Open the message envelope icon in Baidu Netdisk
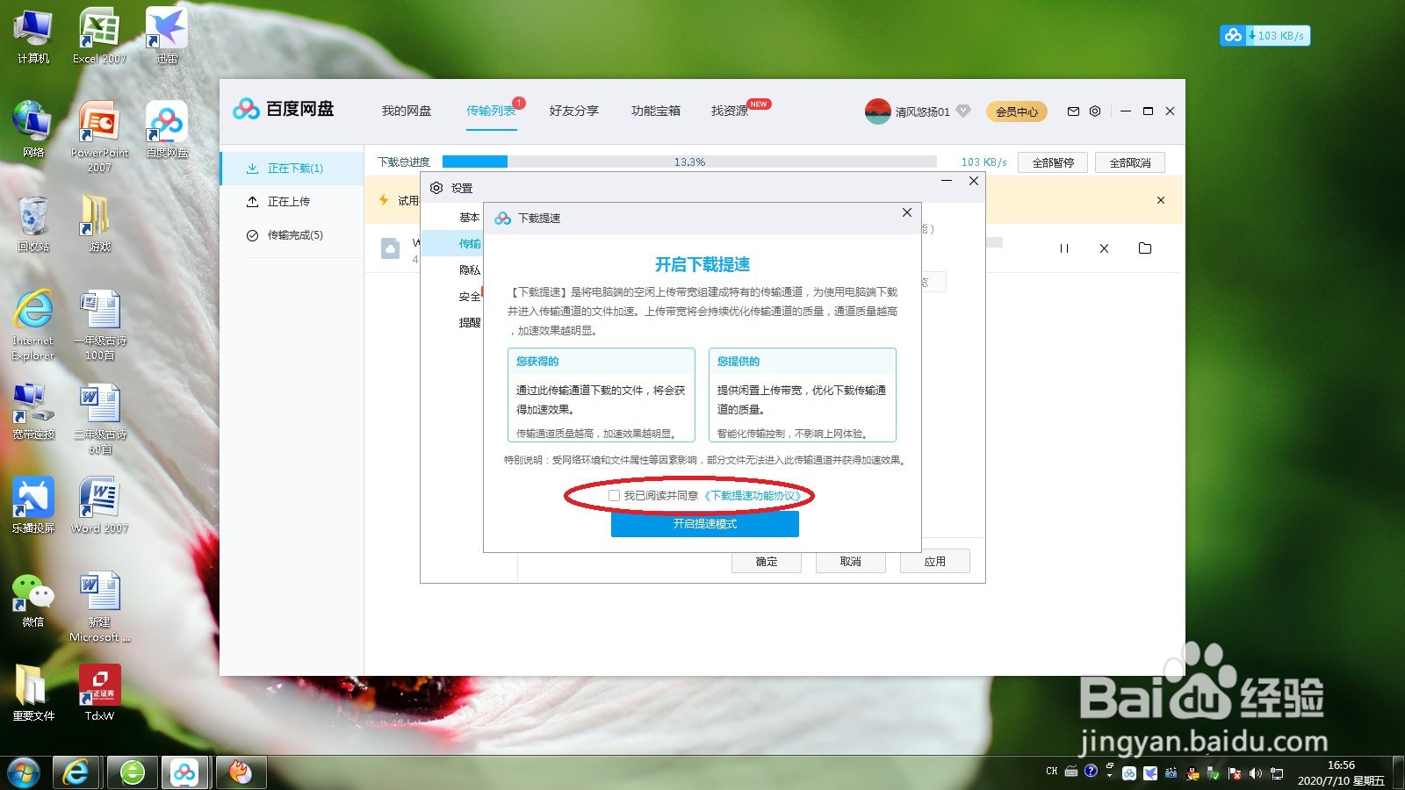The height and width of the screenshot is (790, 1405). pyautogui.click(x=1072, y=111)
